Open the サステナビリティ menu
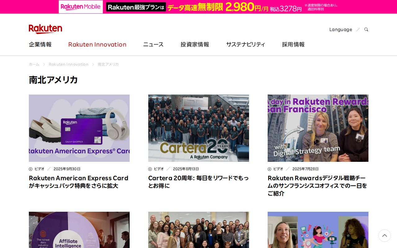The image size is (397, 248). pos(246,44)
